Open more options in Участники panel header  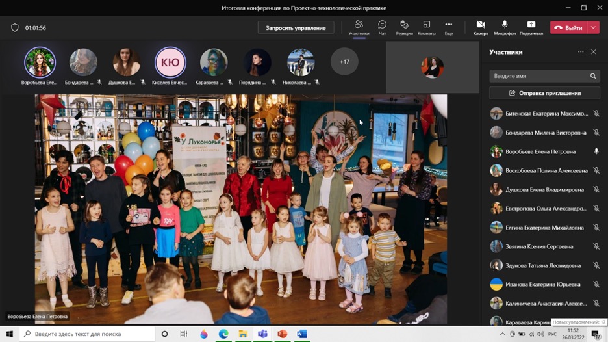tap(581, 52)
